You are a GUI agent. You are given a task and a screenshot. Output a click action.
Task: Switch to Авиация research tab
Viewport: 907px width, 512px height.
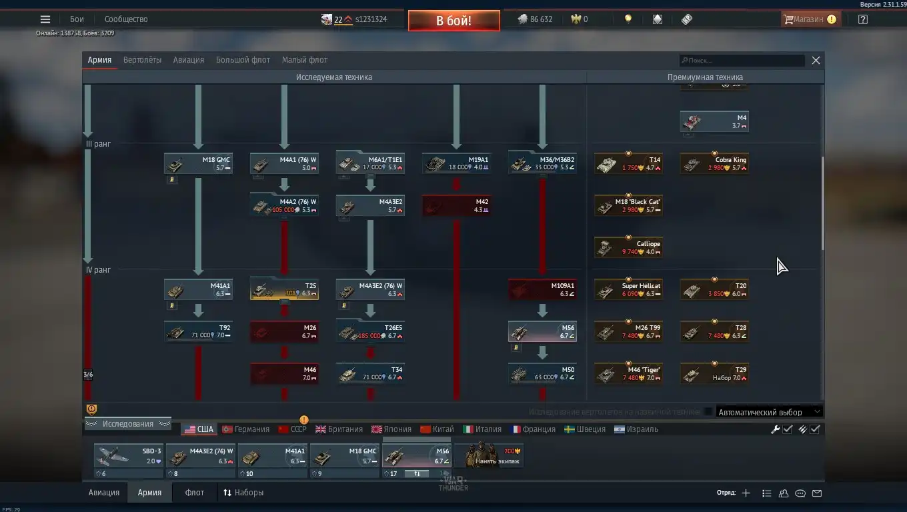189,60
